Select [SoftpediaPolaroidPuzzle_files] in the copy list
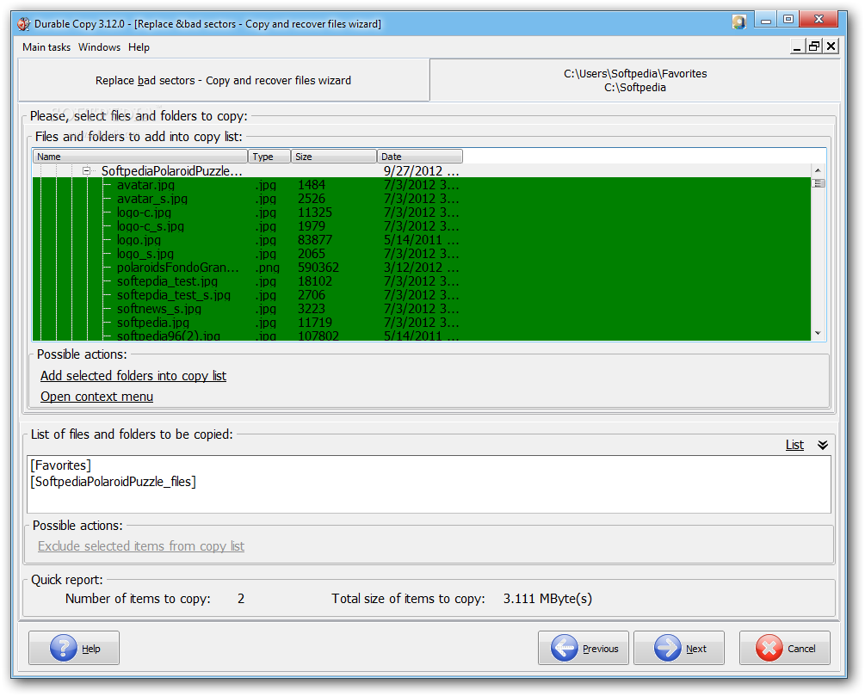Image resolution: width=865 pixels, height=696 pixels. [113, 482]
